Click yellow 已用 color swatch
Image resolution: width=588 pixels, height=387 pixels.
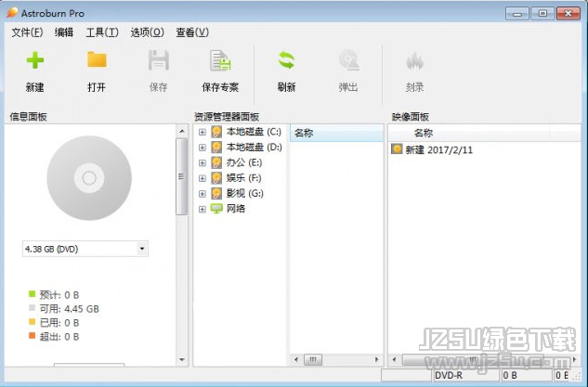pyautogui.click(x=33, y=322)
